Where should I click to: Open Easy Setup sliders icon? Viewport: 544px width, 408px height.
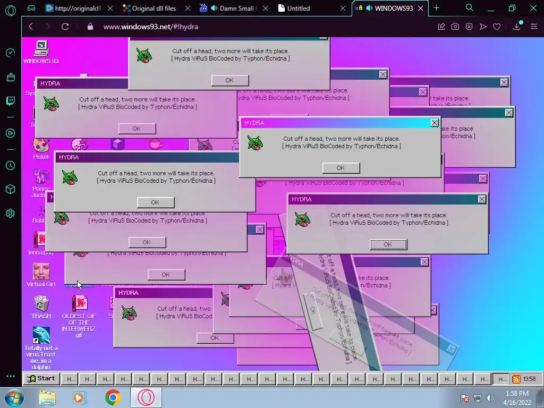[534, 27]
